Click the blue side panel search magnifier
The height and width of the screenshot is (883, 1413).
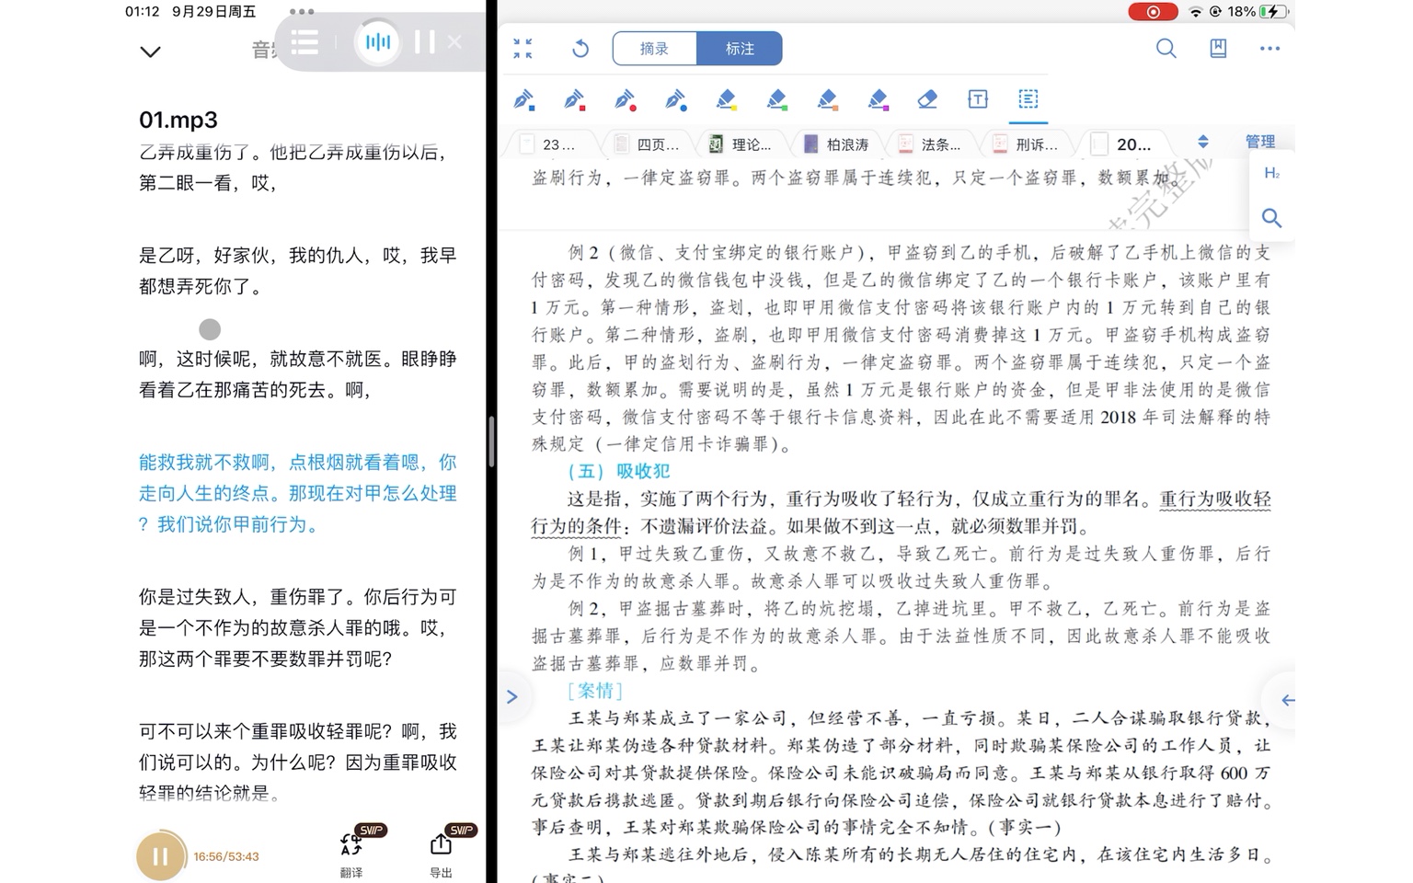[1272, 218]
